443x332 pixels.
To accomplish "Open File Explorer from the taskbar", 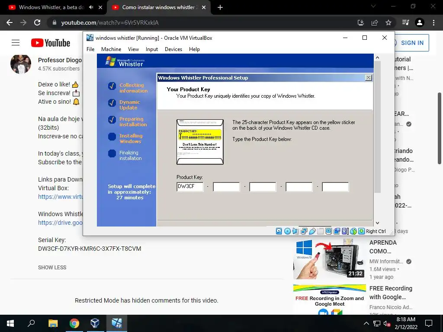I will 53,323.
